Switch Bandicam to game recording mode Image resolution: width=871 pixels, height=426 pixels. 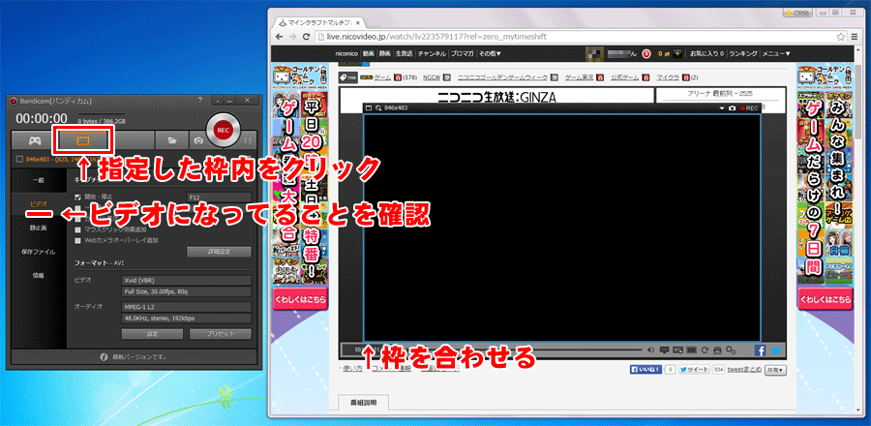[x=35, y=140]
